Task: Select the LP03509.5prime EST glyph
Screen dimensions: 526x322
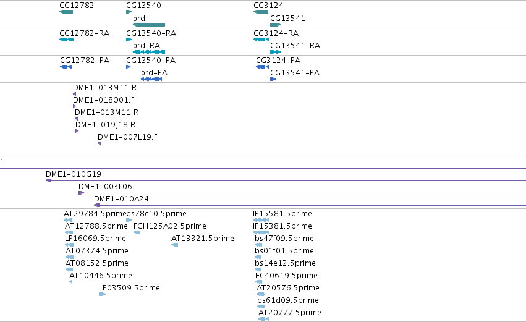Action: [103, 294]
